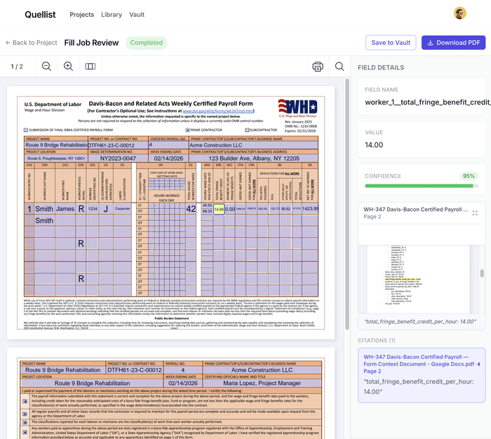Viewport: 491px width, 439px height.
Task: Zoom out of the PDF preview
Action: pyautogui.click(x=46, y=67)
